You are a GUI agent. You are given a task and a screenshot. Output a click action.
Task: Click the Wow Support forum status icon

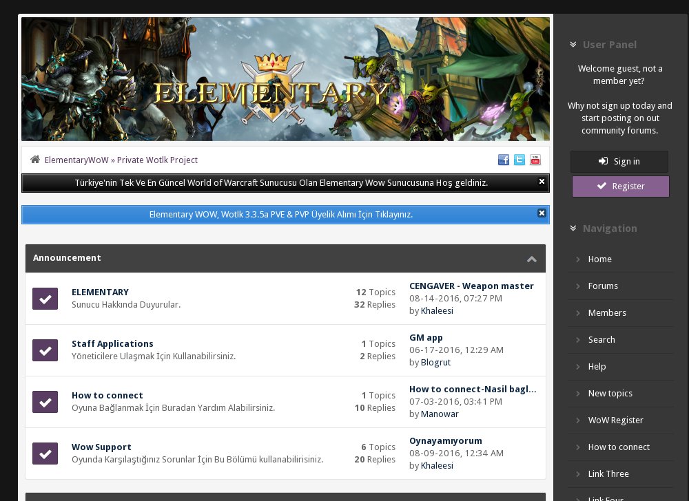[45, 454]
